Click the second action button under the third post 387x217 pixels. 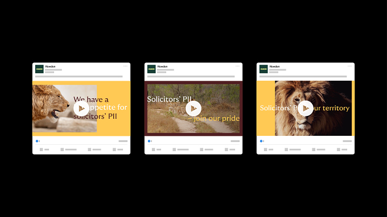[293, 149]
